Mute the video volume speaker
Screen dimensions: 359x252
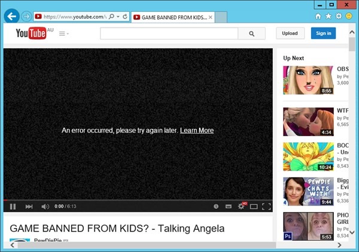point(45,207)
